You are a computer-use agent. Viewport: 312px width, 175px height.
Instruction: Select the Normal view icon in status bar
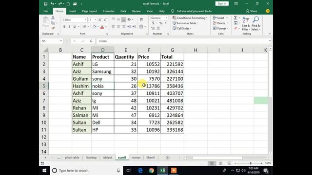click(x=212, y=163)
